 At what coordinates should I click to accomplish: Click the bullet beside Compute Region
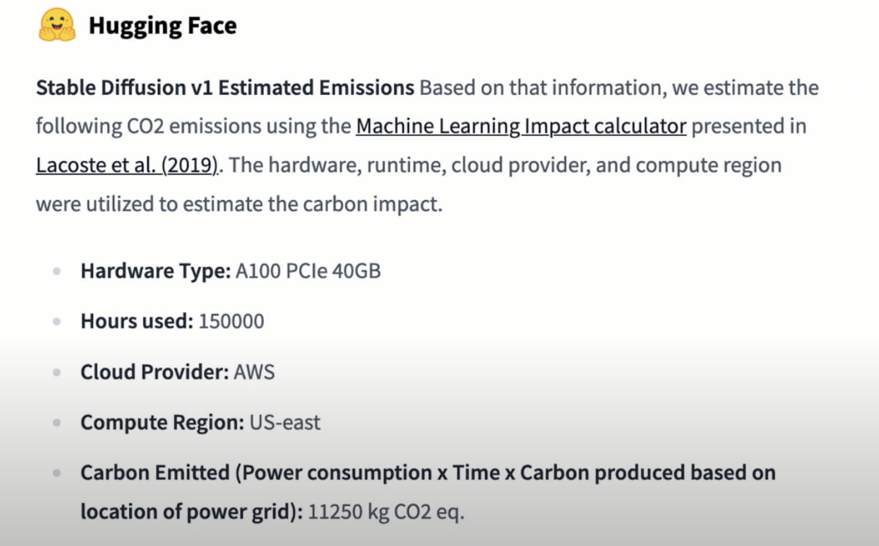pyautogui.click(x=57, y=423)
